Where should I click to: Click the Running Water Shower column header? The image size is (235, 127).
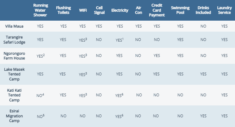pyautogui.click(x=40, y=10)
